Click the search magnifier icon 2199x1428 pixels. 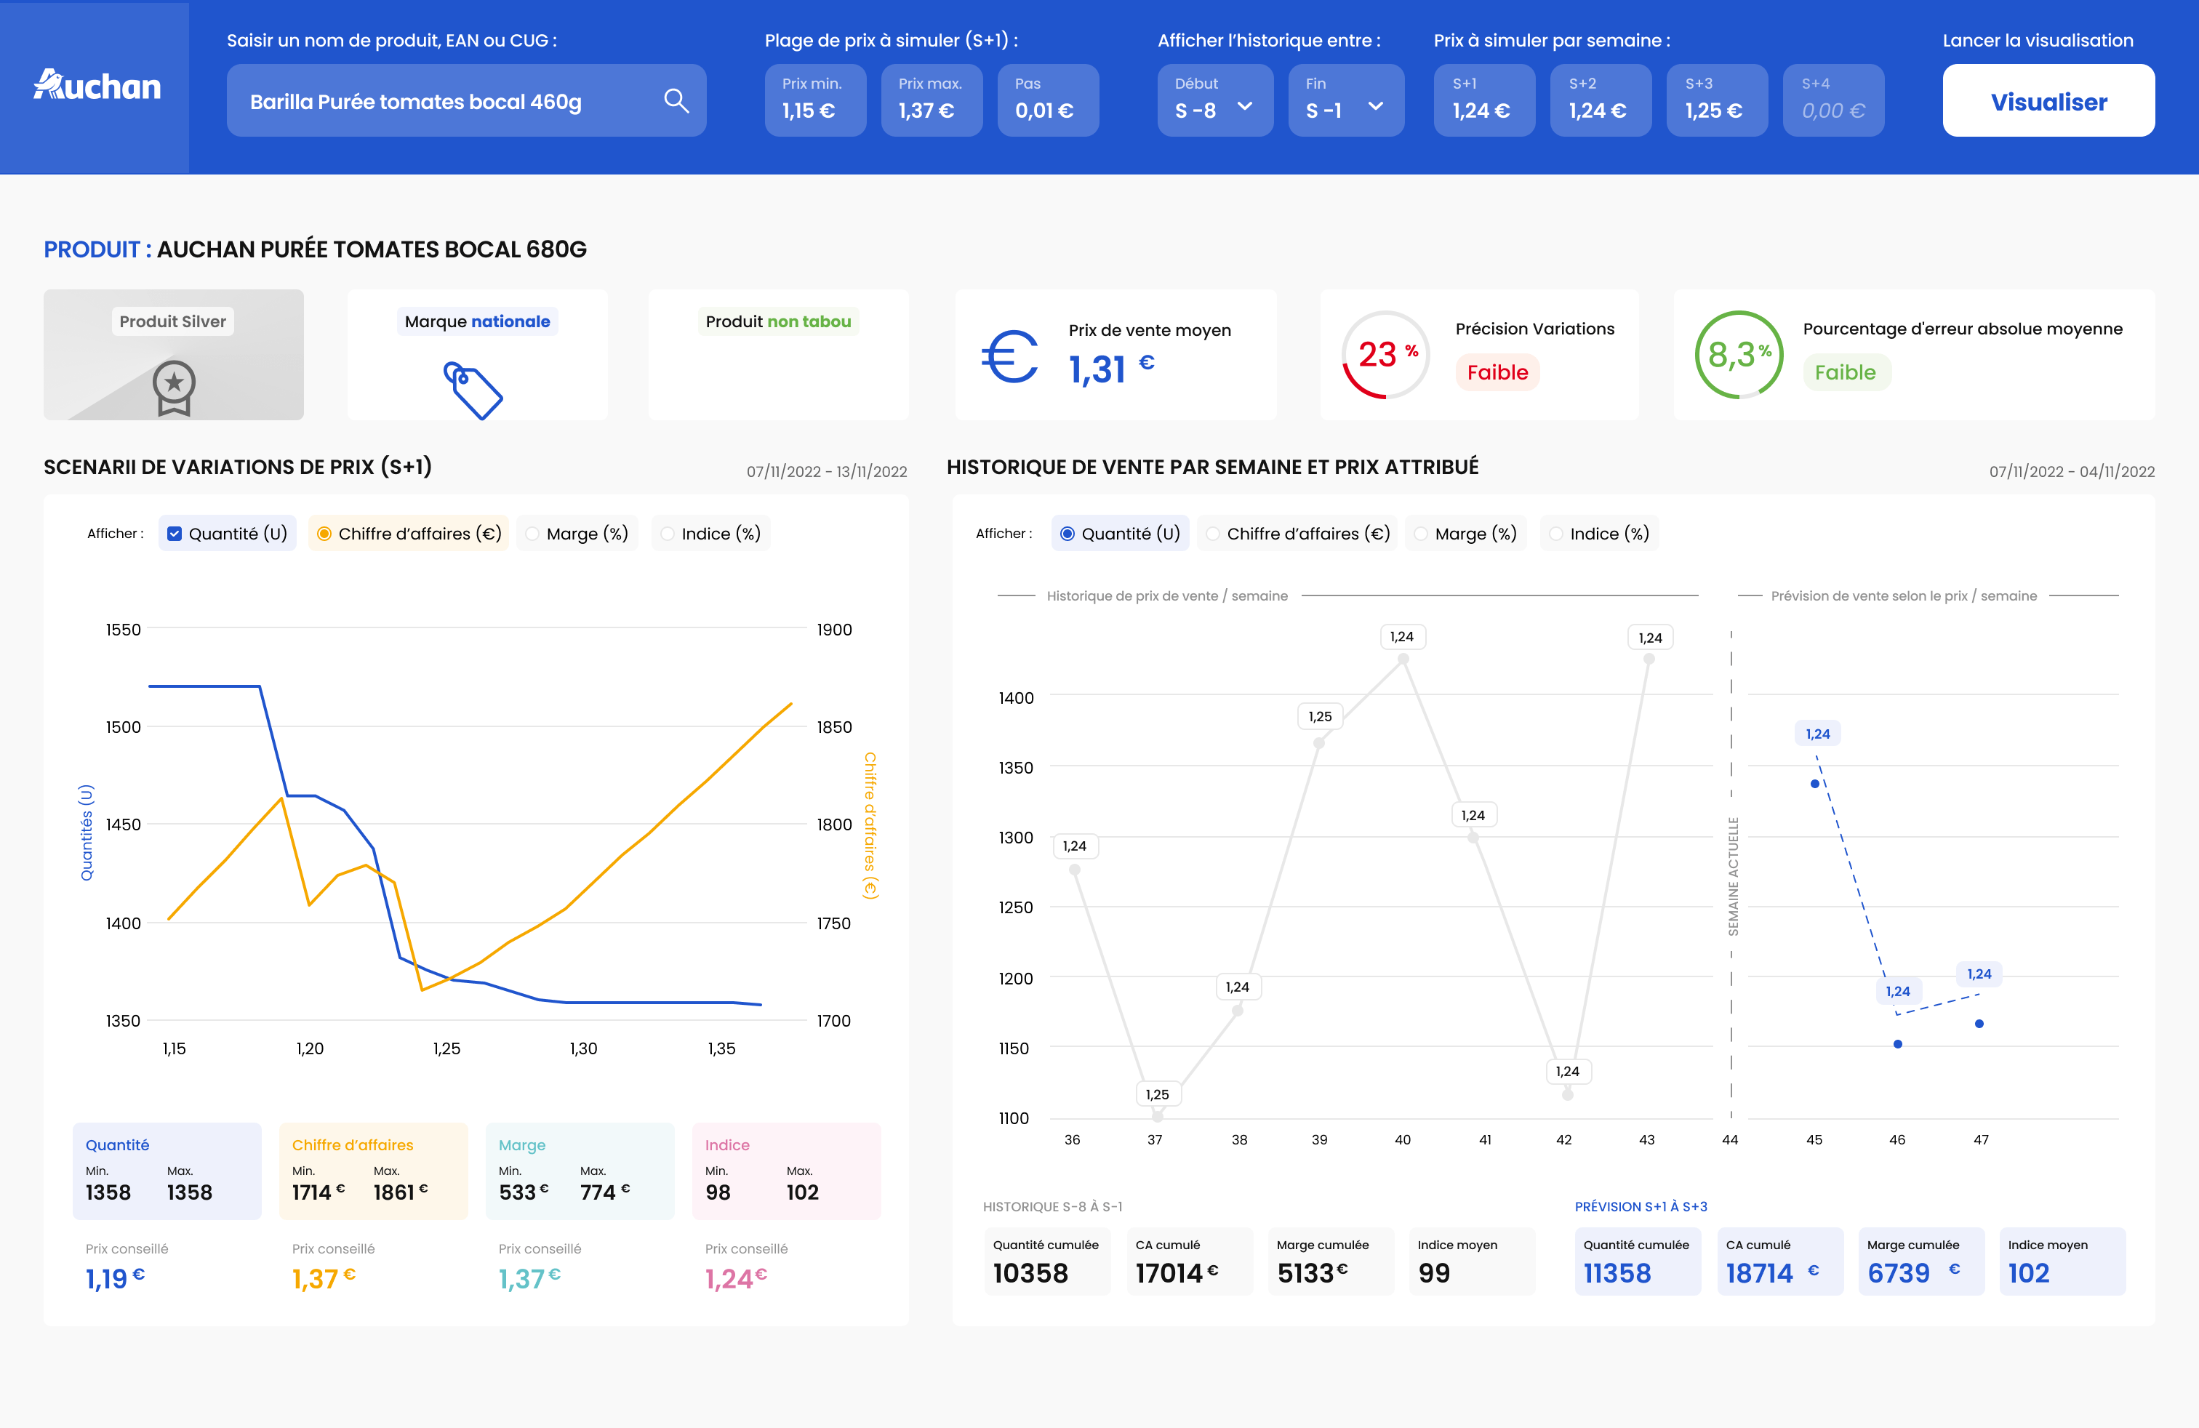tap(676, 100)
